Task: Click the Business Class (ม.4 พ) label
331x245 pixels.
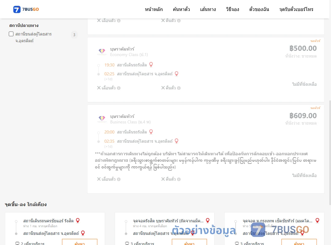Action: click(x=130, y=122)
